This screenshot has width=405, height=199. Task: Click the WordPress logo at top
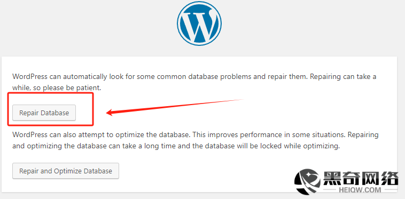coord(199,23)
